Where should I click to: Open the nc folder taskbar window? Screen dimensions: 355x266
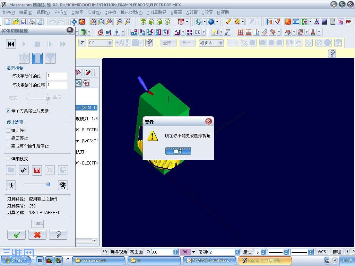(x=154, y=260)
